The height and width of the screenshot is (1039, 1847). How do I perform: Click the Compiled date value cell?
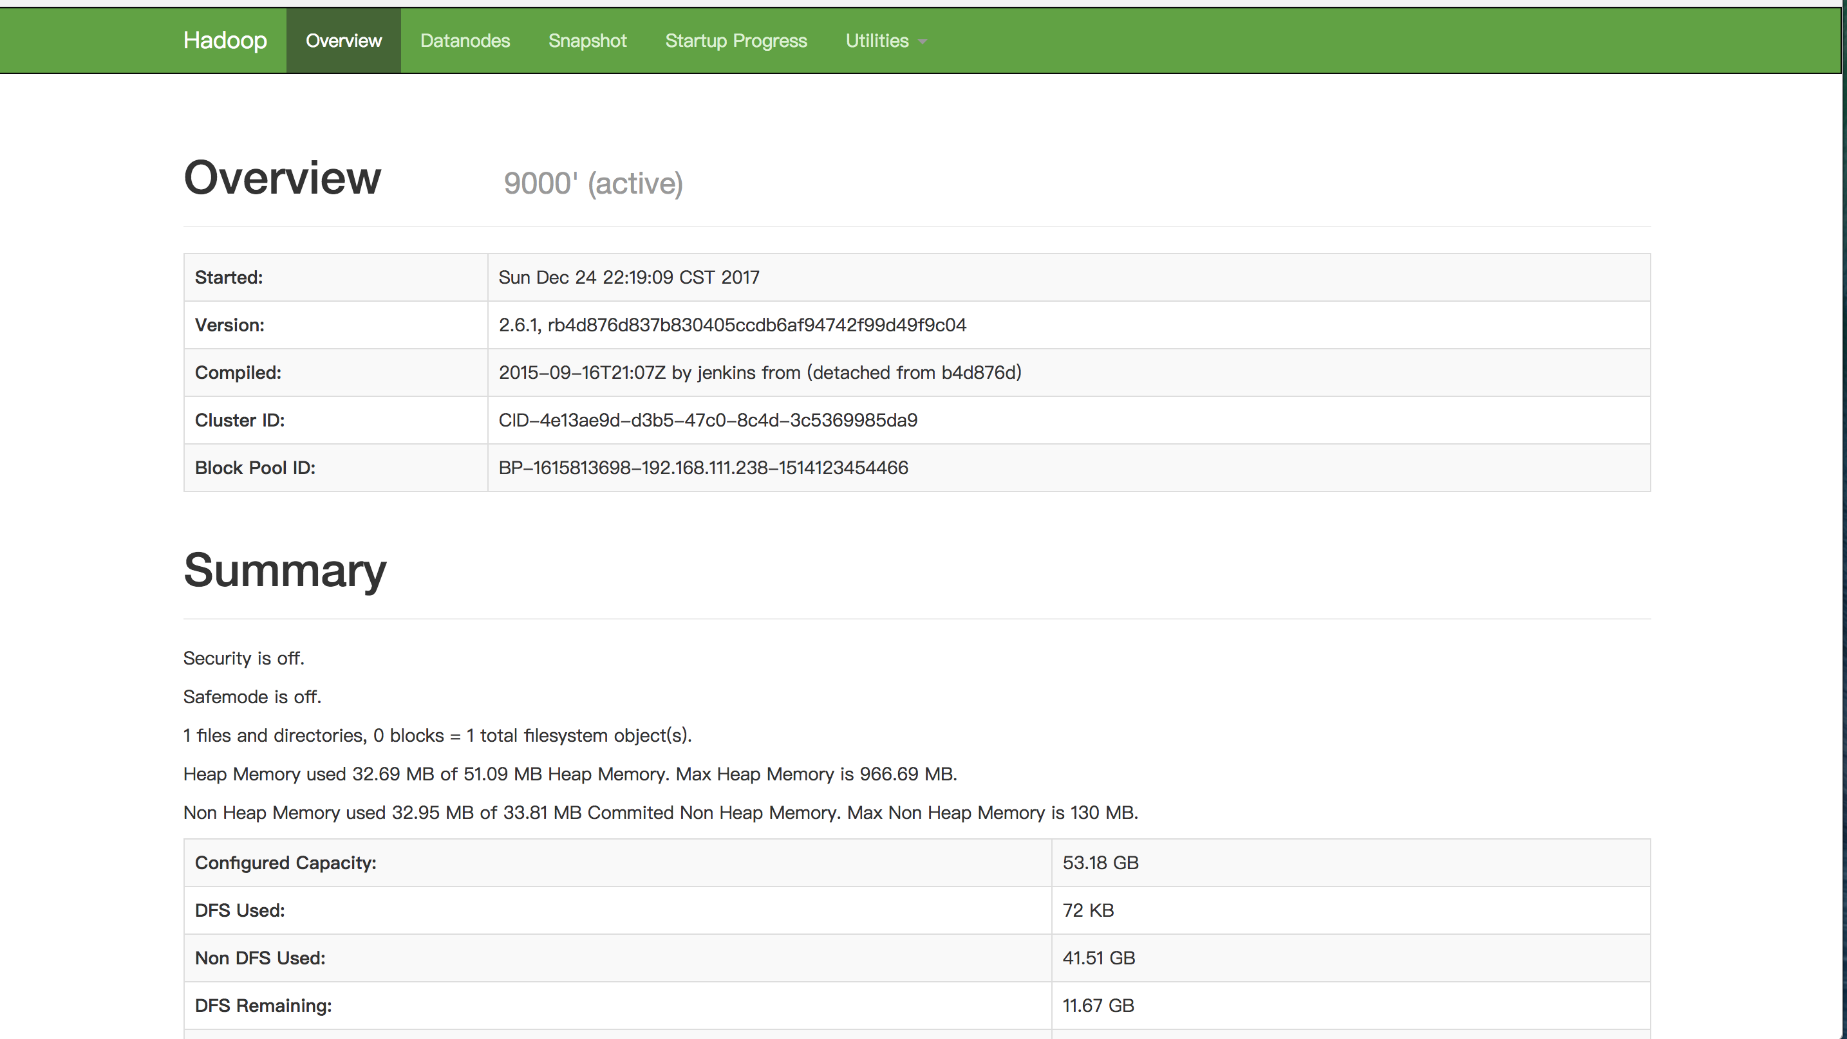point(759,372)
